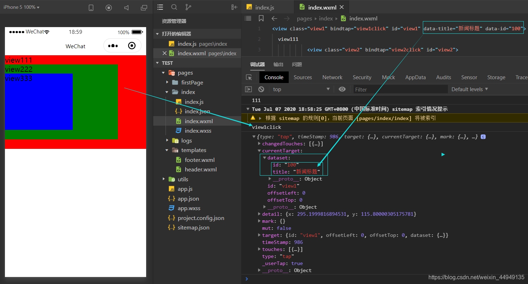This screenshot has height=284, width=528.
Task: Detach the simulator with the windows icon
Action: pos(144,7)
